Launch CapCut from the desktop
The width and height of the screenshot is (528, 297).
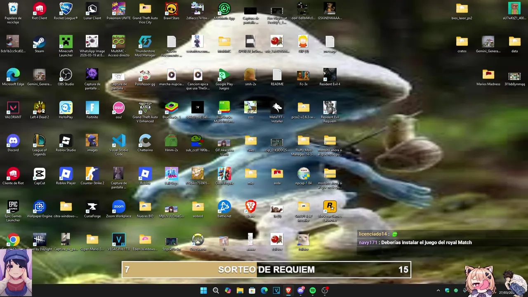(x=40, y=176)
